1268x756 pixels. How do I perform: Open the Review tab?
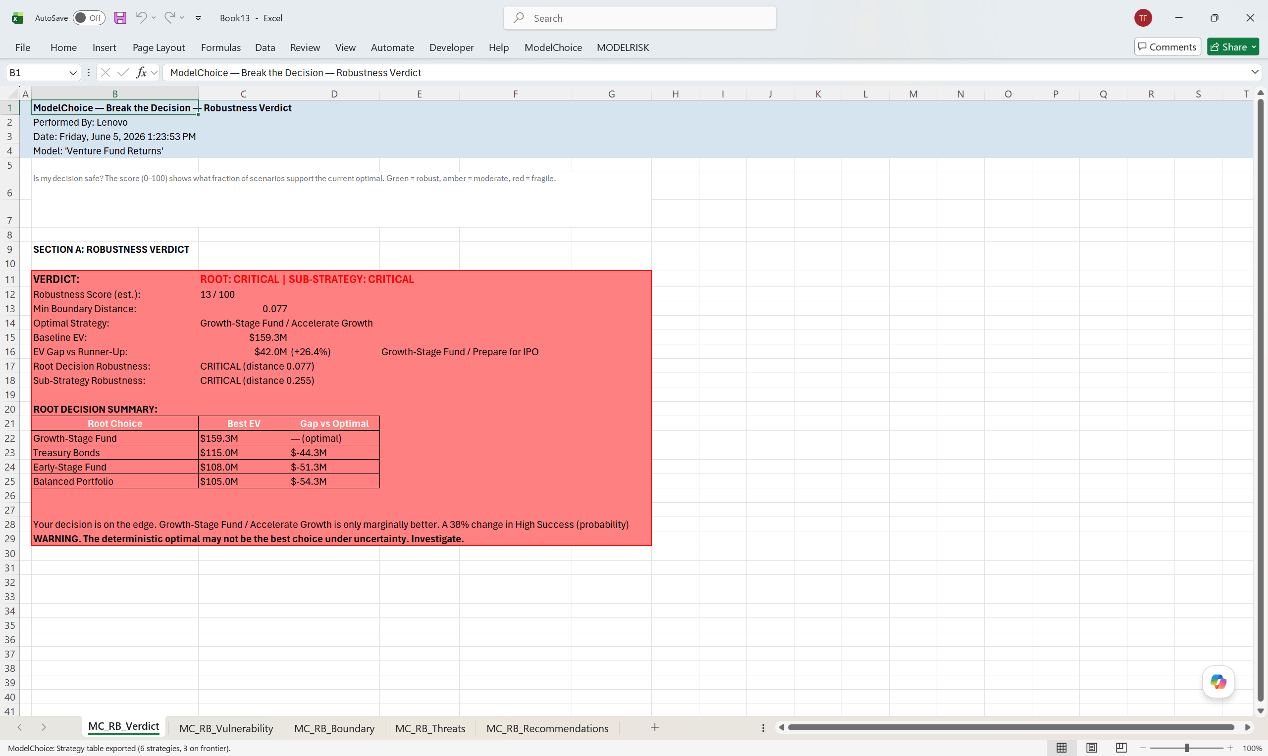(x=305, y=47)
